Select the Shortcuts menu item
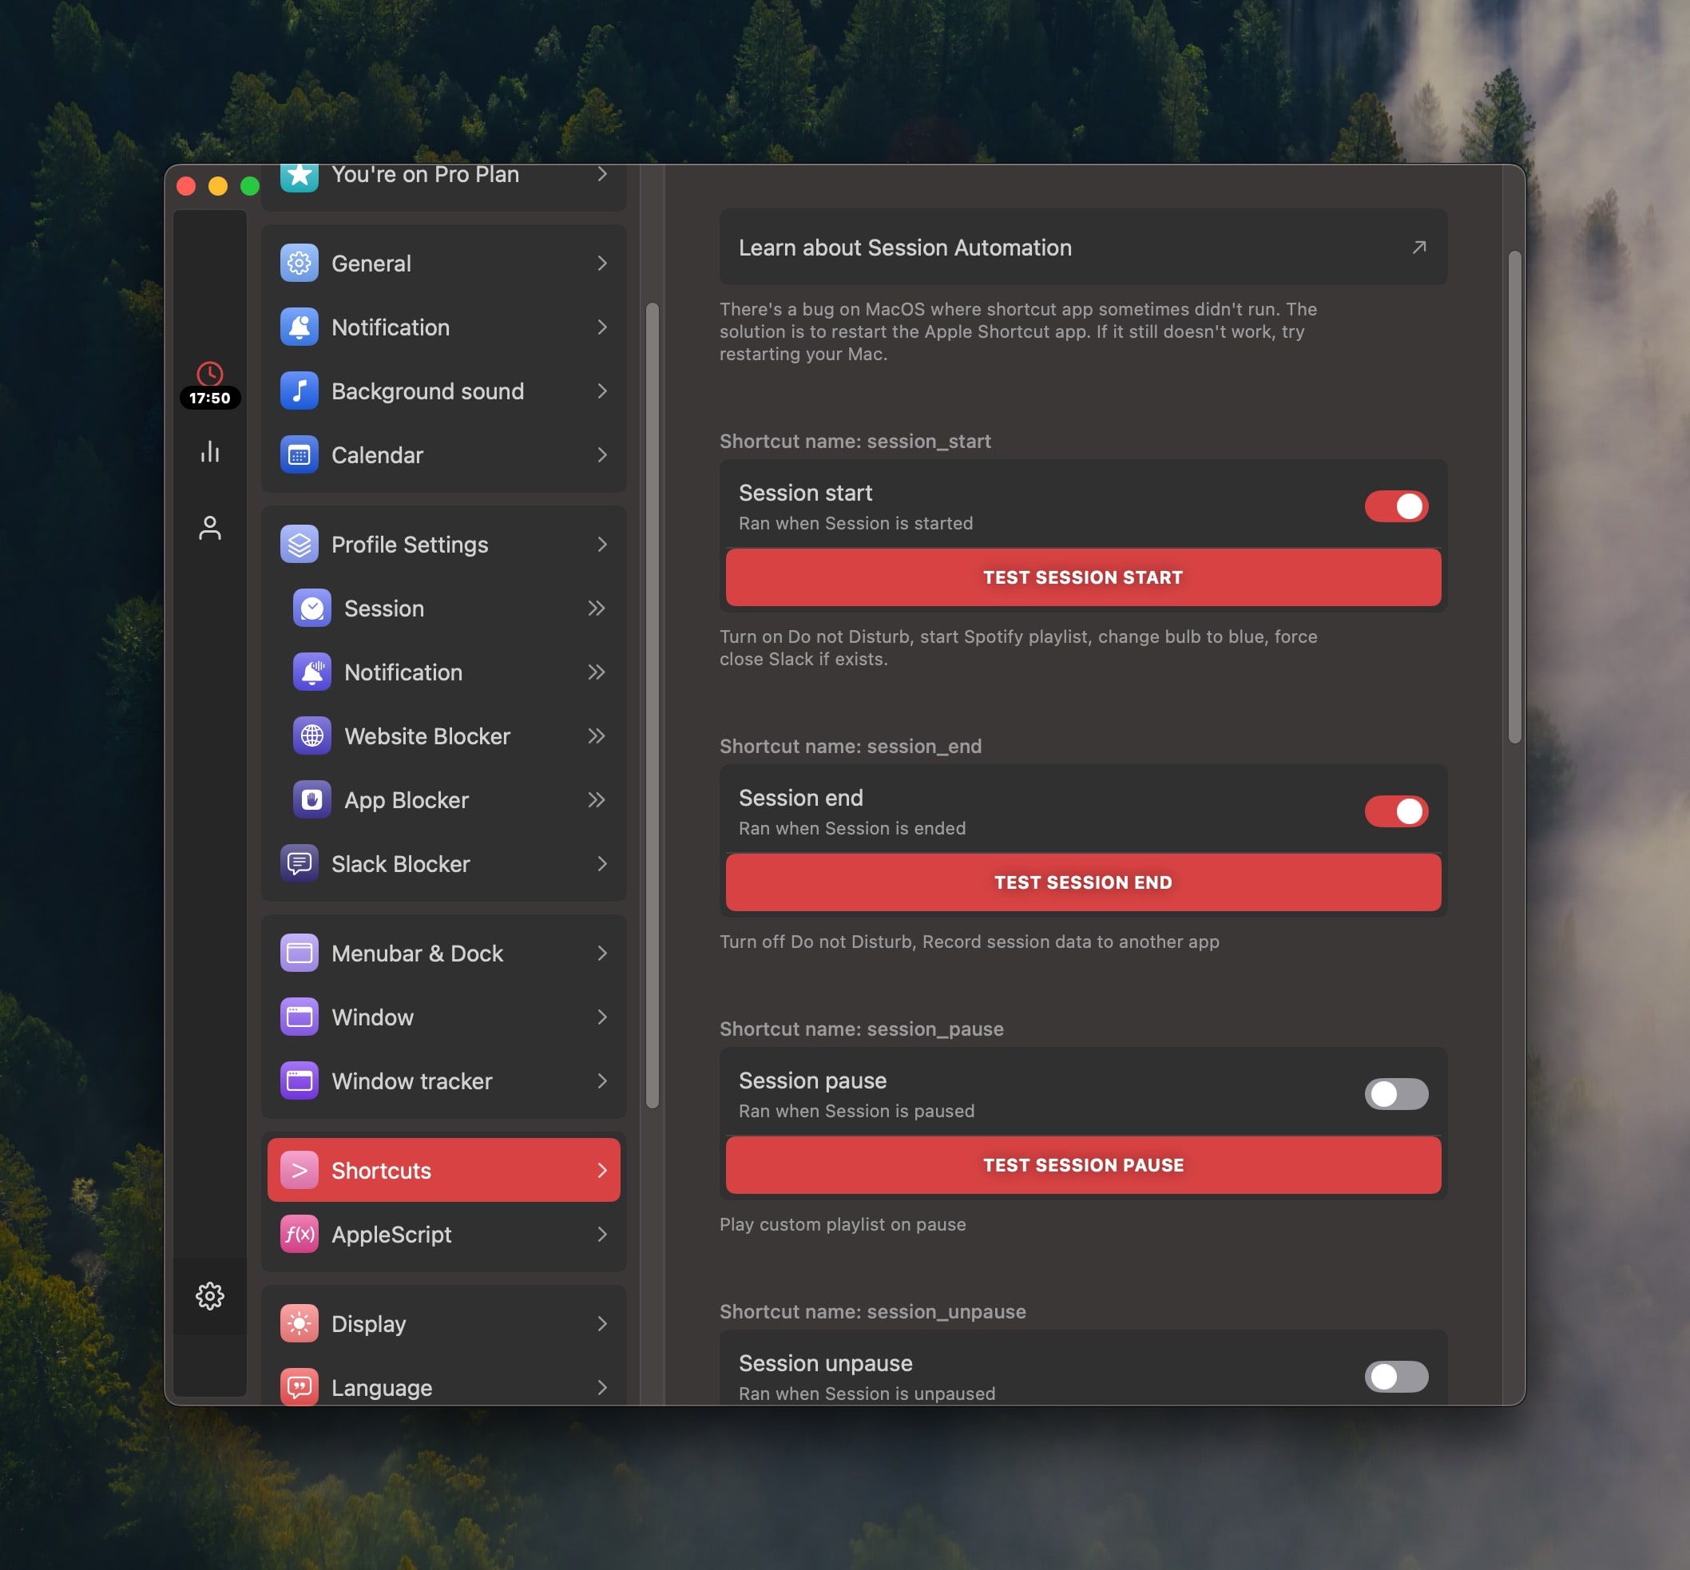 click(442, 1170)
